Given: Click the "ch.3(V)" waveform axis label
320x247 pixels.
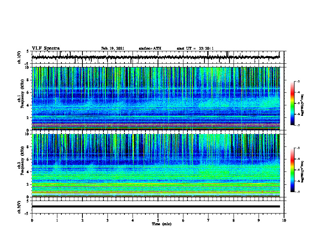Looking at the screenshot, I should (x=19, y=207).
